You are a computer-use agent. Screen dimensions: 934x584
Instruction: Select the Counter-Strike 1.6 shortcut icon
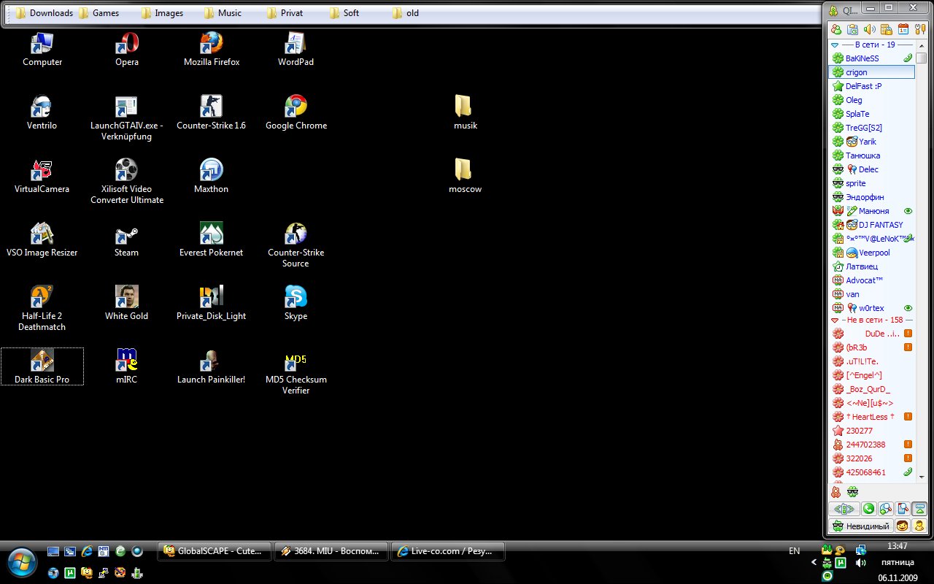(x=211, y=107)
